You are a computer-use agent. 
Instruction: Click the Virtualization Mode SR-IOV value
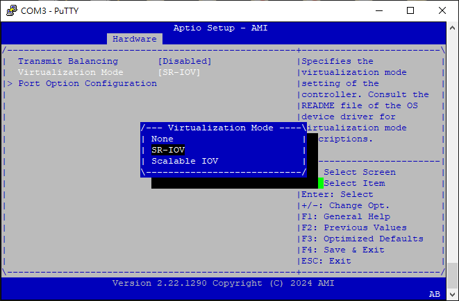(x=179, y=72)
